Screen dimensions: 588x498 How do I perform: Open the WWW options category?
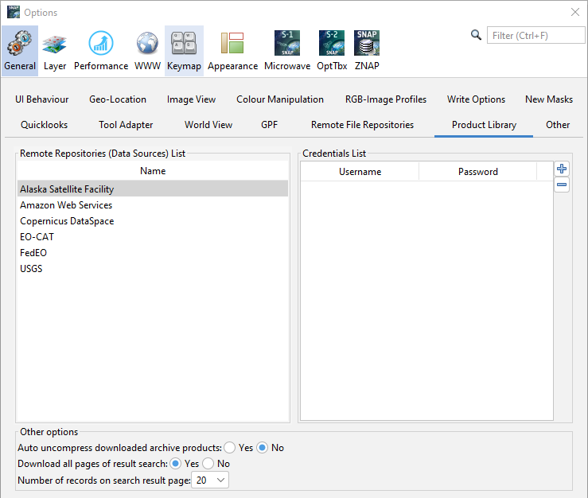(x=147, y=50)
